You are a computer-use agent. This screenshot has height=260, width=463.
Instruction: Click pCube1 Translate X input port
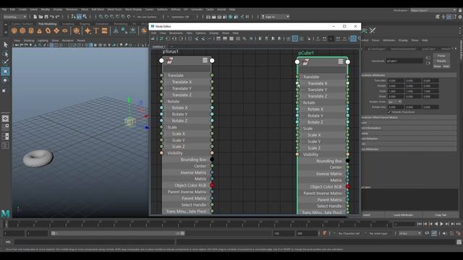(x=297, y=83)
